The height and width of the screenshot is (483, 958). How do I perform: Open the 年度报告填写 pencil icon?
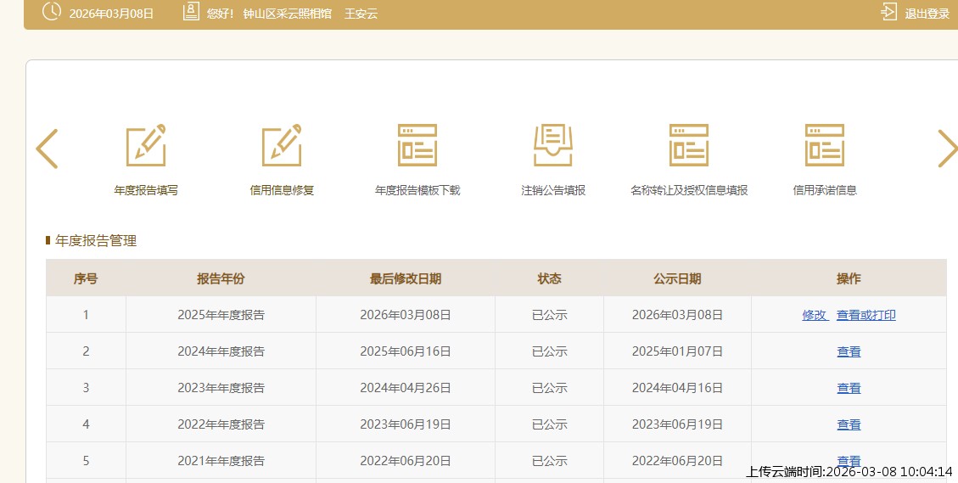[x=146, y=145]
